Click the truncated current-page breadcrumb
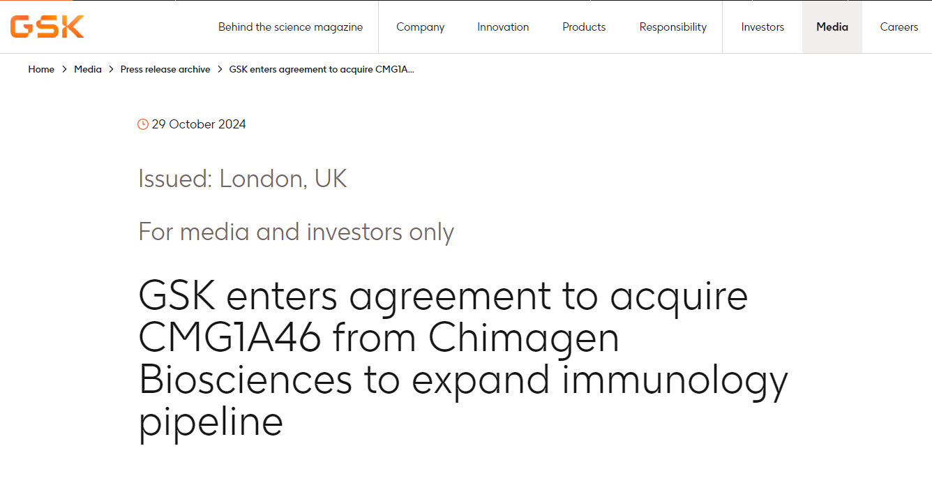932x490 pixels. coord(322,70)
